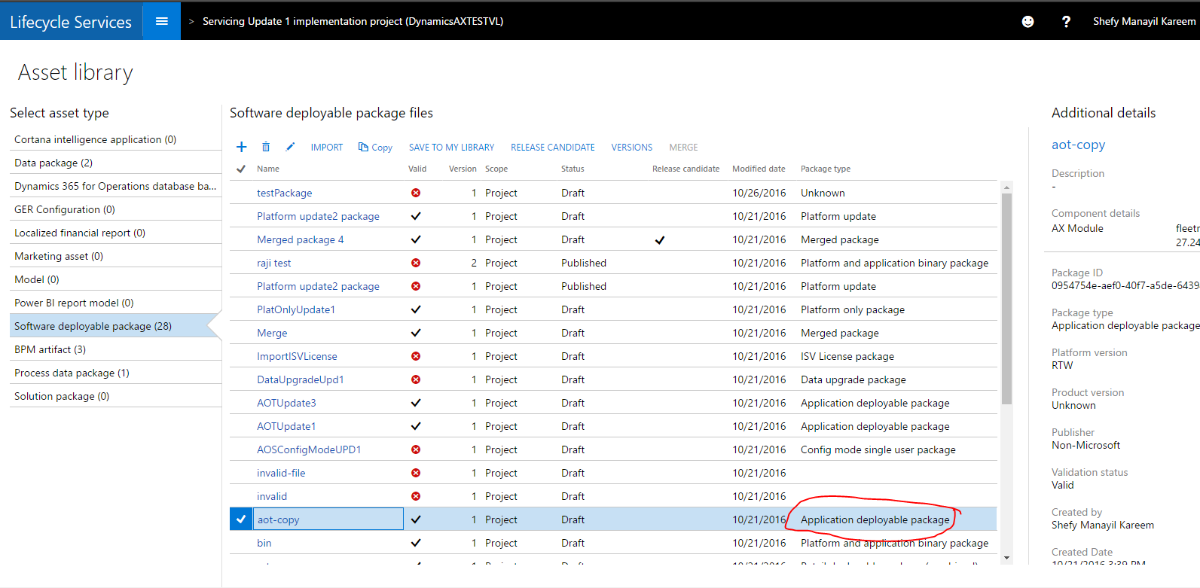Click the trash can delete icon

[x=266, y=147]
